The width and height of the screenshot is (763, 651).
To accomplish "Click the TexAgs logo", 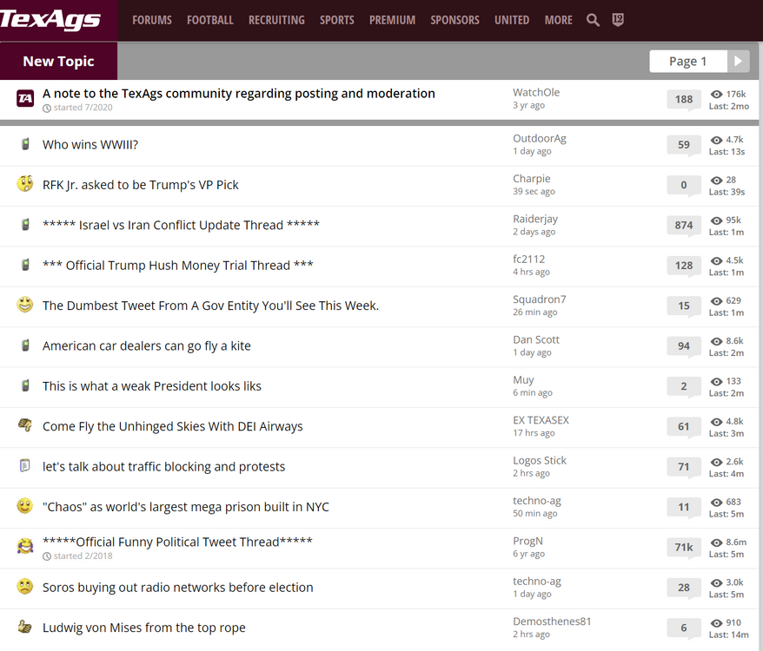I will pos(51,20).
